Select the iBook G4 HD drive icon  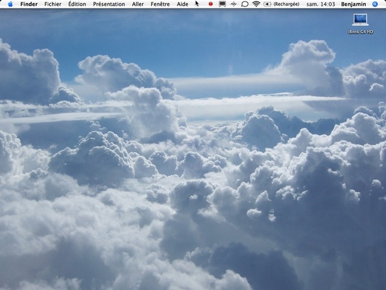(x=361, y=19)
